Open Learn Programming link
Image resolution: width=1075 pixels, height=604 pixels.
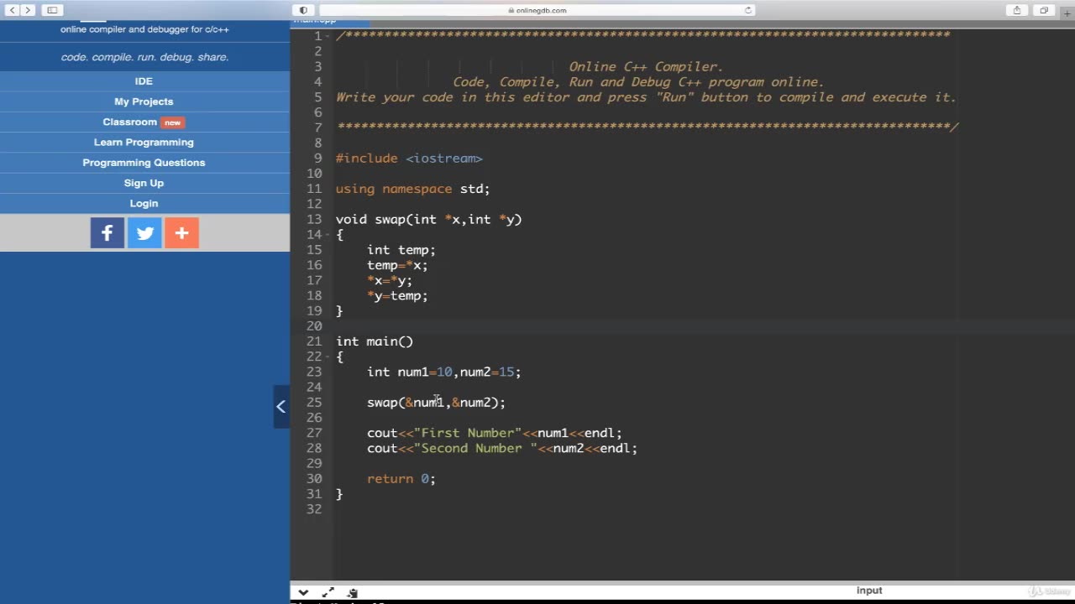144,143
